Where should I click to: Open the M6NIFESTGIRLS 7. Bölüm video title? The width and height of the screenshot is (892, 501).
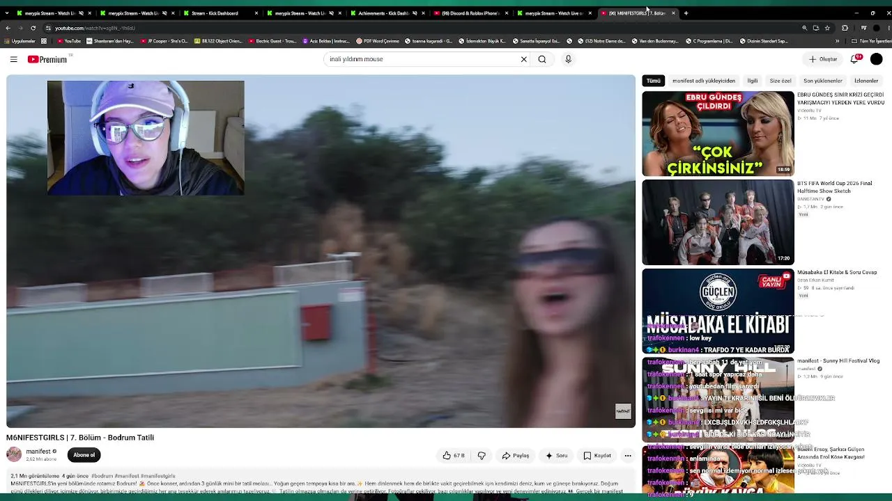(80, 438)
